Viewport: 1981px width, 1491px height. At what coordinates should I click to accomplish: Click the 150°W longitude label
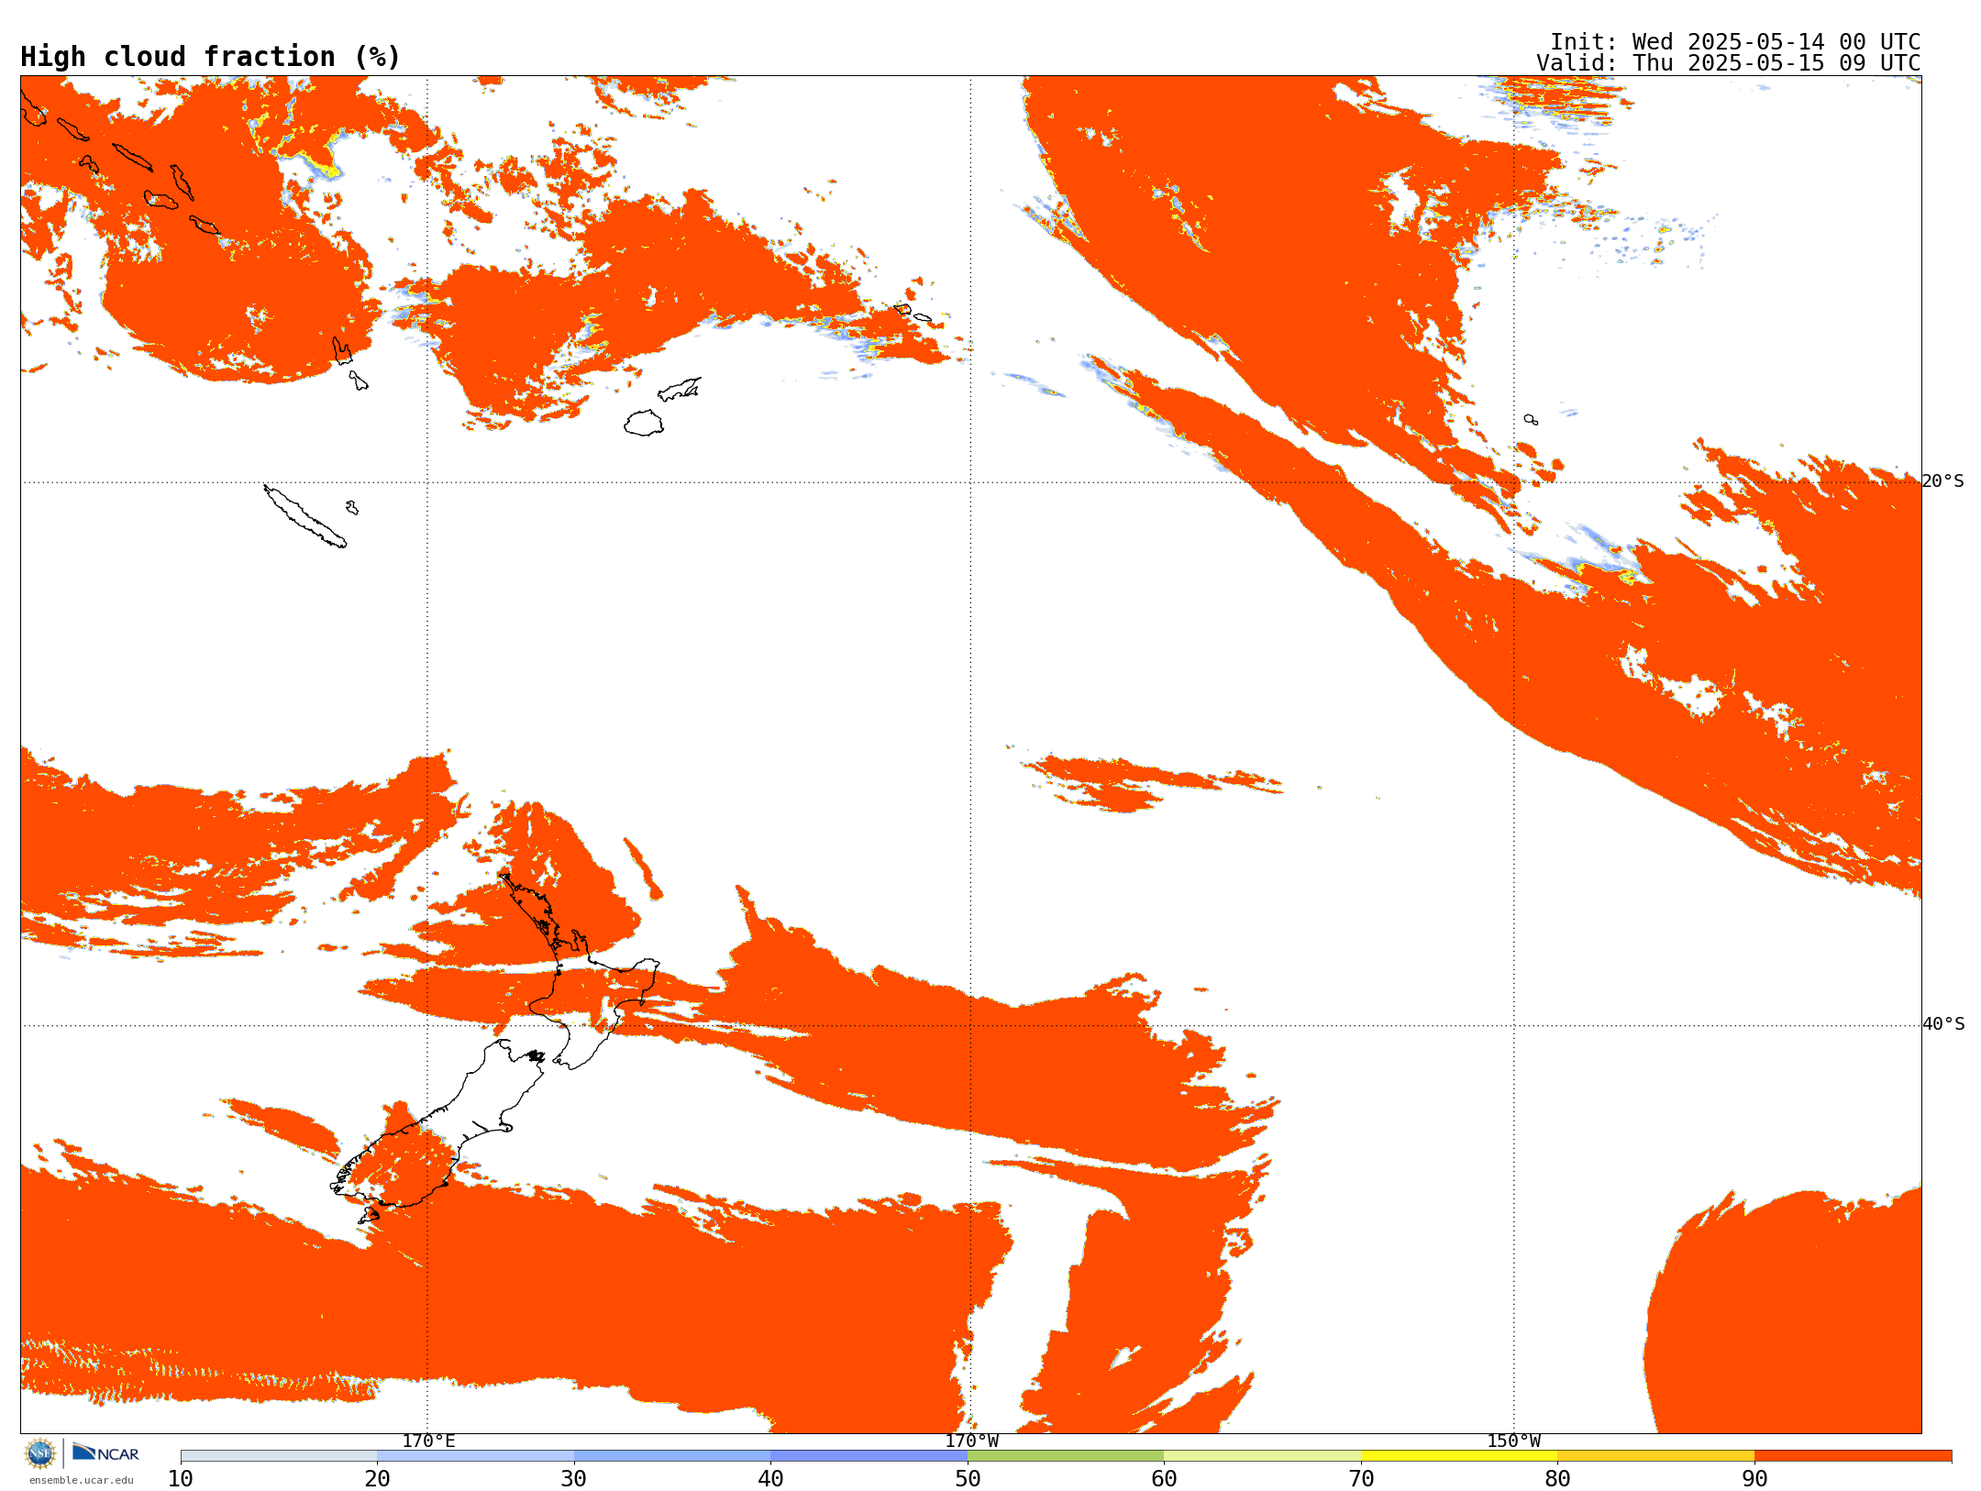click(1514, 1441)
